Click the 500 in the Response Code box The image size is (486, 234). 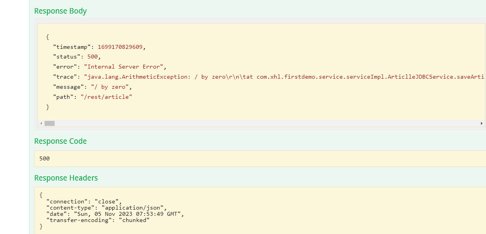click(x=45, y=158)
